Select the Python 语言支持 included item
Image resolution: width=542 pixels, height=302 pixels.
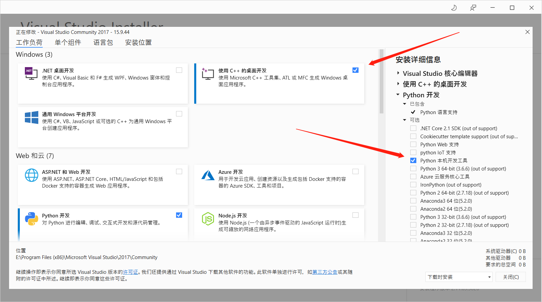click(x=439, y=112)
